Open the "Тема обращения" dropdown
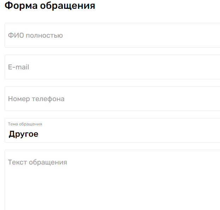Viewport: 220px width, 210px height. [113, 130]
